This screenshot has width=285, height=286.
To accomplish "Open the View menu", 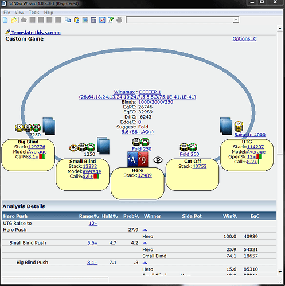I will (x=19, y=13).
